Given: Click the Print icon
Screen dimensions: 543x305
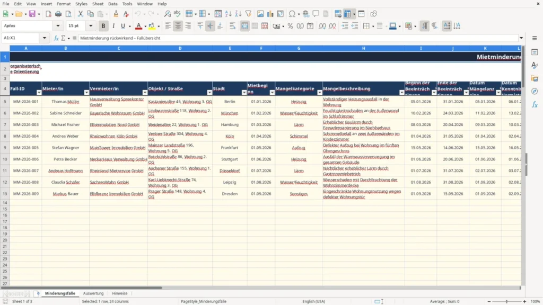Looking at the screenshot, I should [x=58, y=14].
